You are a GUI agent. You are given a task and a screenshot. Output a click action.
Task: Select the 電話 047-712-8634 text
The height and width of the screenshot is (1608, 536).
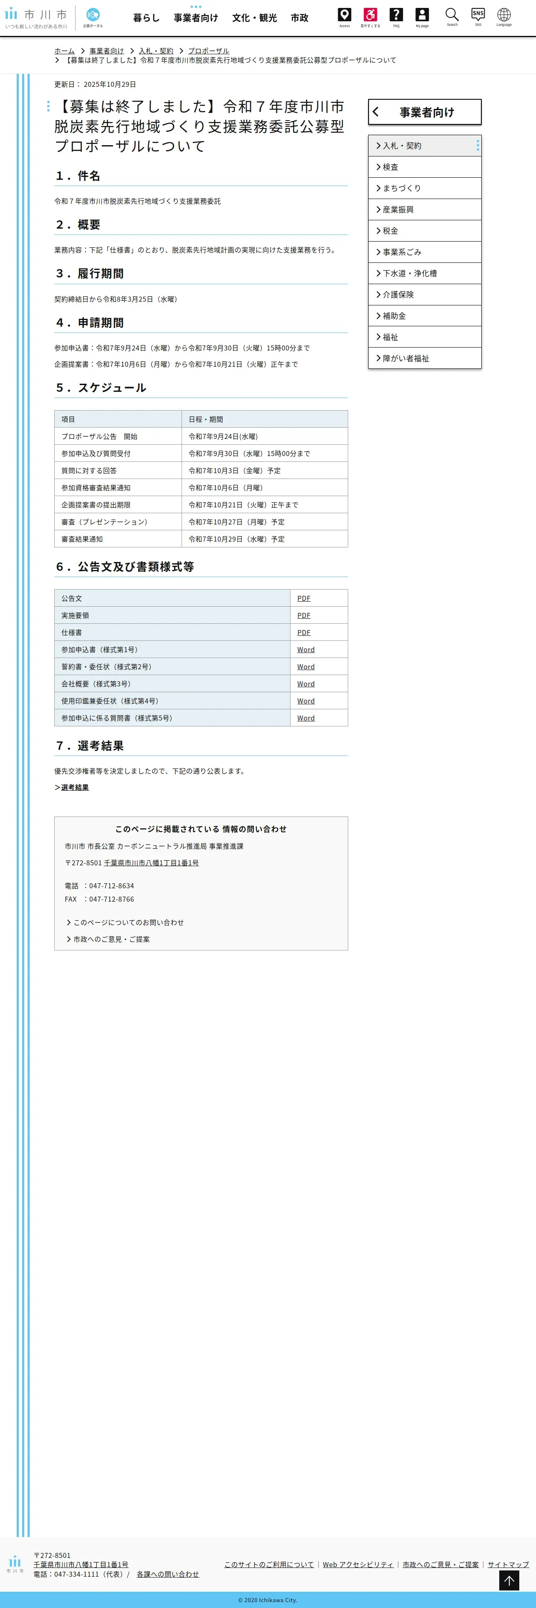point(99,886)
